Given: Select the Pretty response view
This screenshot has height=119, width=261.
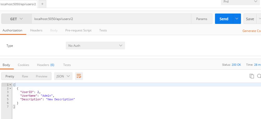Looking at the screenshot, I should tap(10, 76).
